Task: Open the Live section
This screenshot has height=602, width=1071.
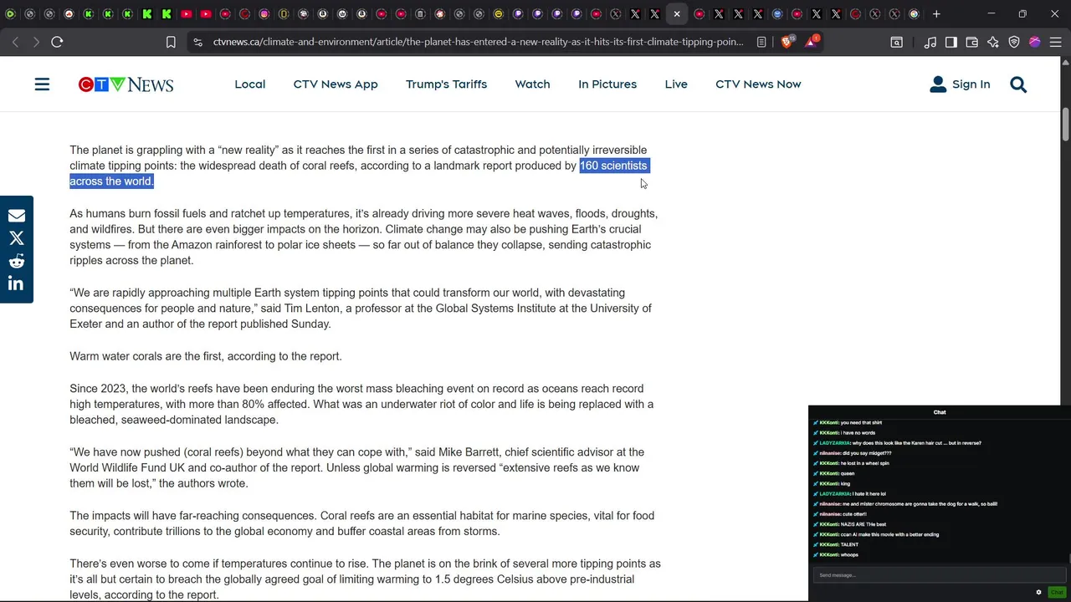Action: click(x=676, y=84)
